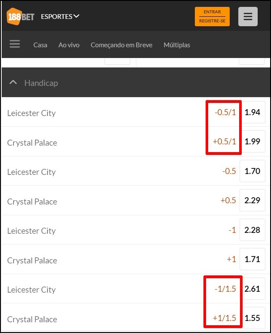Click the Handicap section header
This screenshot has height=333, width=271.
pyautogui.click(x=136, y=82)
